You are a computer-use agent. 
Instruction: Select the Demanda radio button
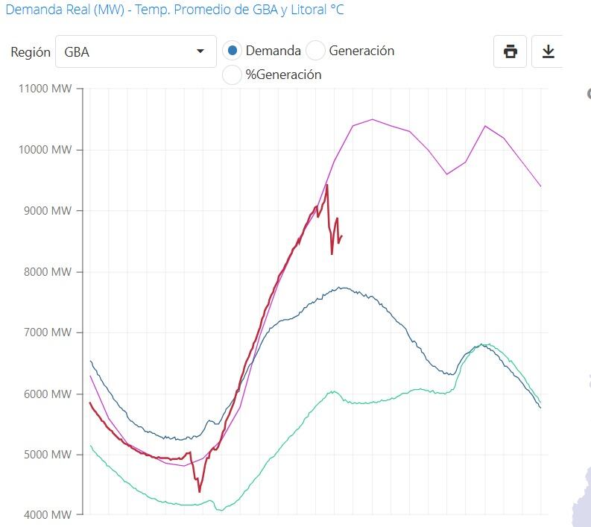point(233,51)
